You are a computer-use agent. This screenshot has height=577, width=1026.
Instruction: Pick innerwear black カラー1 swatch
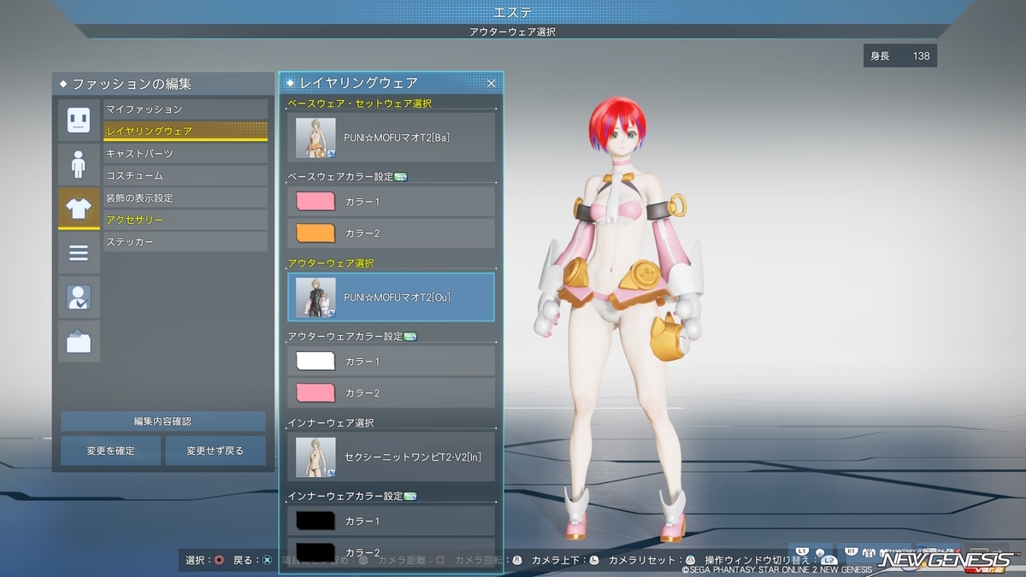(x=315, y=521)
